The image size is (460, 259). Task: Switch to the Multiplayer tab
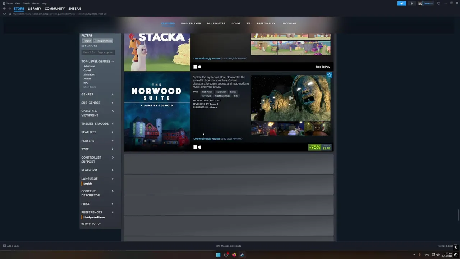pos(216,23)
